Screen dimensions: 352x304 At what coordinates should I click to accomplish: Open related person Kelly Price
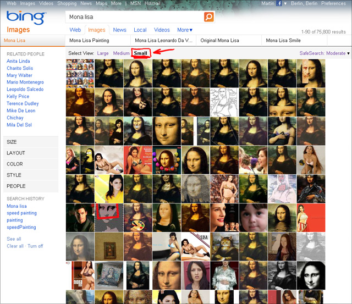coord(18,96)
